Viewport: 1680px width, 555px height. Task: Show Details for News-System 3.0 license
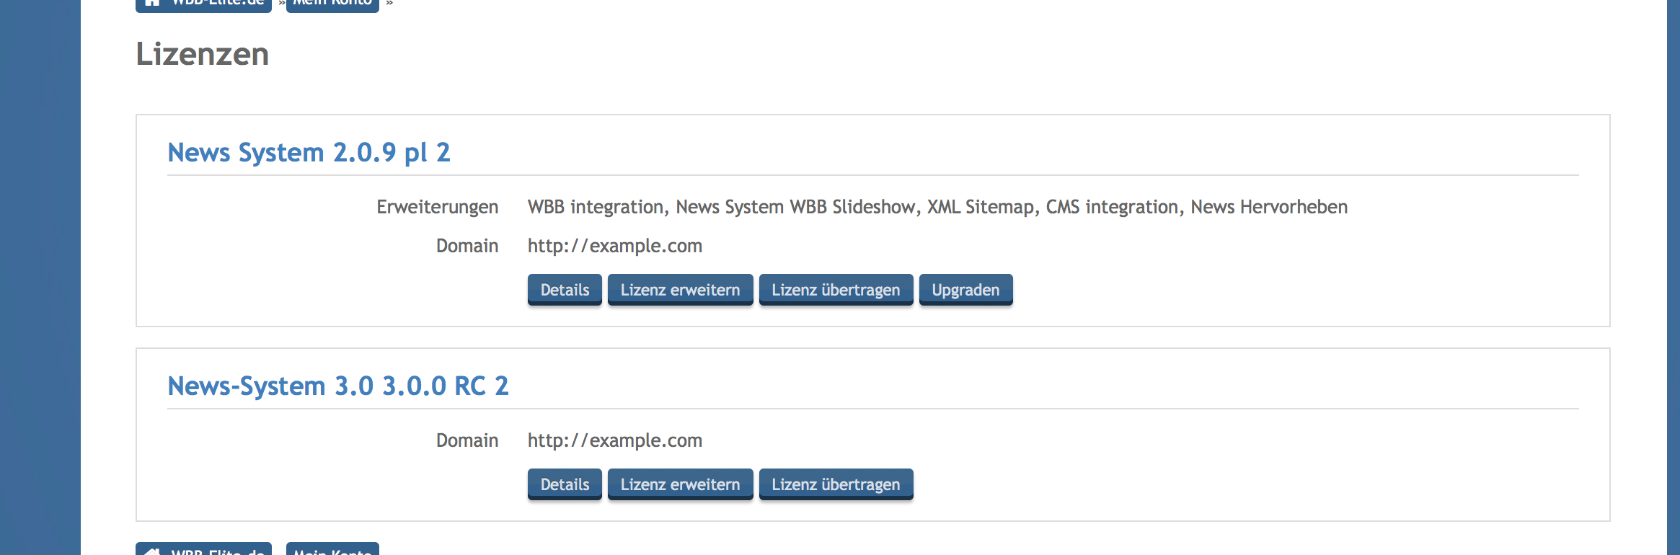pos(565,484)
